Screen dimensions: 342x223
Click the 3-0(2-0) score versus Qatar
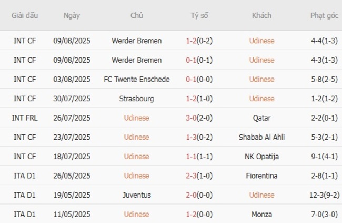[x=199, y=118]
